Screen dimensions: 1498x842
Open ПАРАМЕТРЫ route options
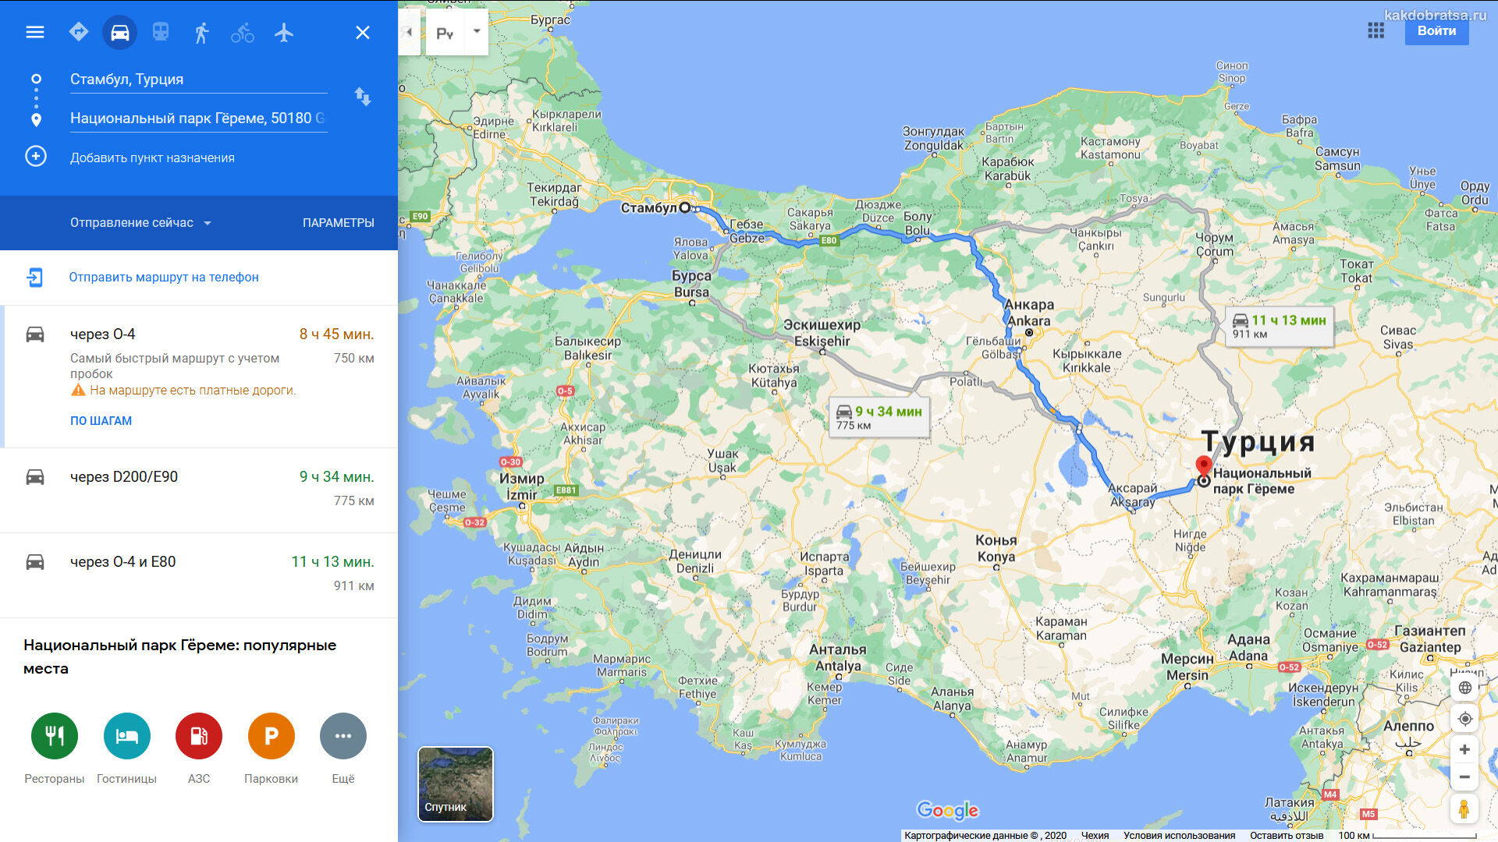[339, 222]
